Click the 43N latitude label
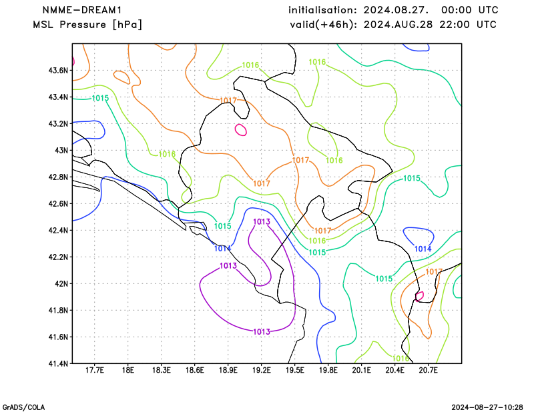Image resolution: width=534 pixels, height=412 pixels. click(x=61, y=151)
